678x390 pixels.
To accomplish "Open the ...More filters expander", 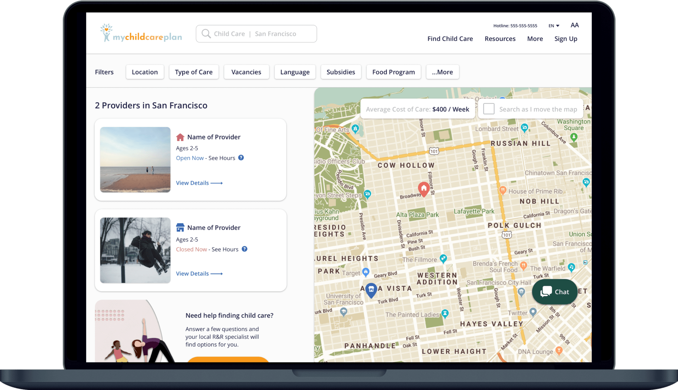I will coord(442,72).
